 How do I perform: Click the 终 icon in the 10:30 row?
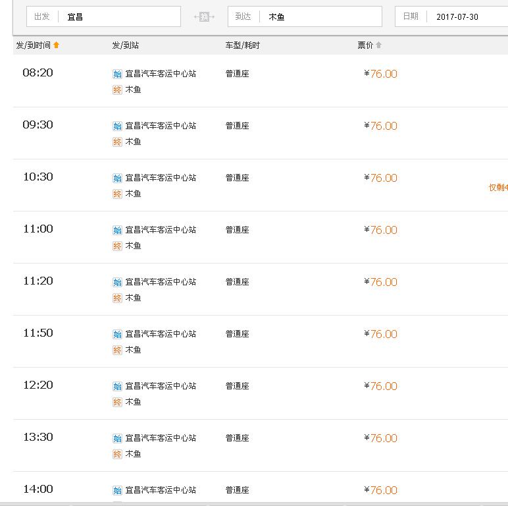click(117, 194)
